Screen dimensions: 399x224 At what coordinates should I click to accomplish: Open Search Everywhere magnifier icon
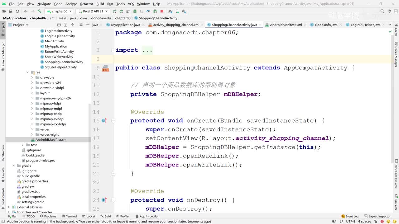tap(382, 11)
